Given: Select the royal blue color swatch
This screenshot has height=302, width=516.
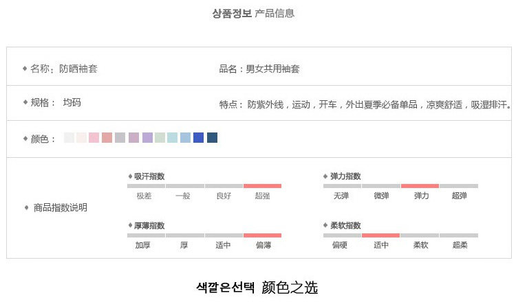Looking at the screenshot, I should coord(199,138).
